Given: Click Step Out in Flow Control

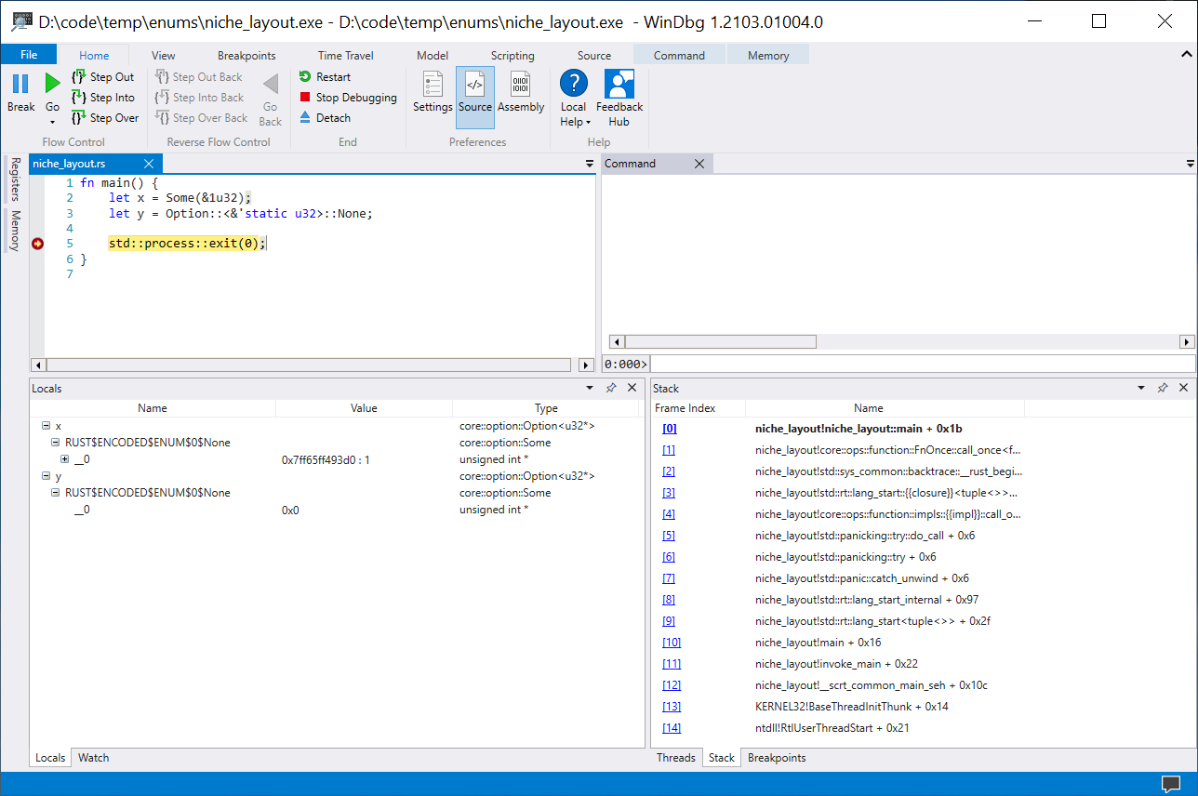Looking at the screenshot, I should pyautogui.click(x=102, y=77).
